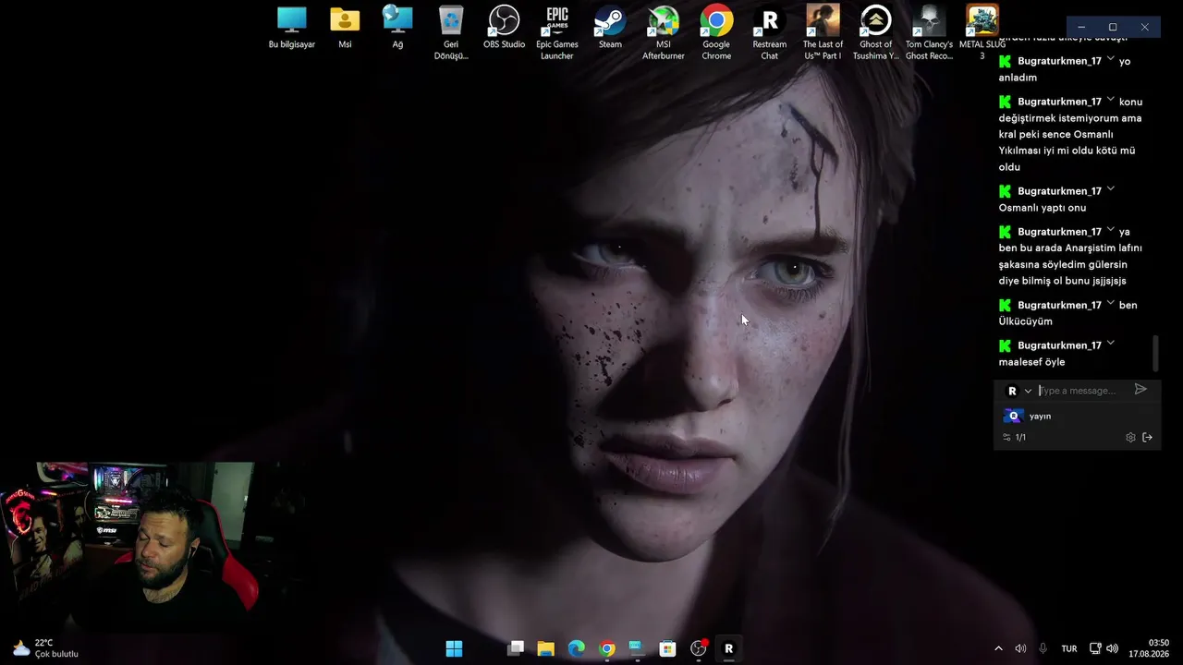Viewport: 1183px width, 665px height.
Task: Open the Geri Dönüşüm recycle bin icon
Action: pos(451,33)
